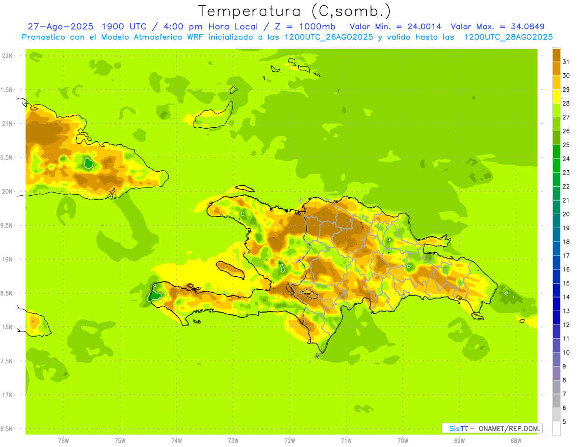Click the grey swatch between 6 and 7
Image resolution: width=579 pixels, height=447 pixels.
tap(556, 401)
